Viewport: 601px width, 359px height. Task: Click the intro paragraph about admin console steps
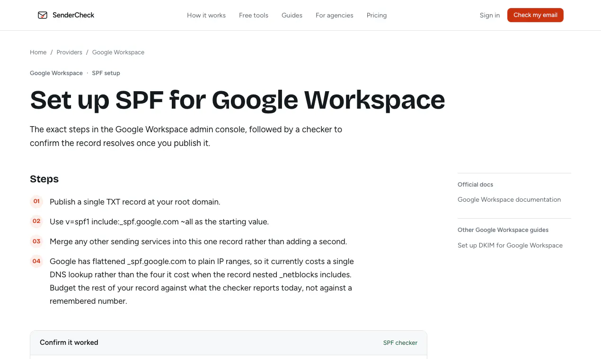[186, 136]
